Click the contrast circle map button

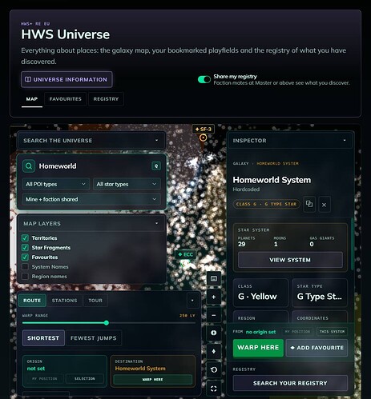point(214,333)
